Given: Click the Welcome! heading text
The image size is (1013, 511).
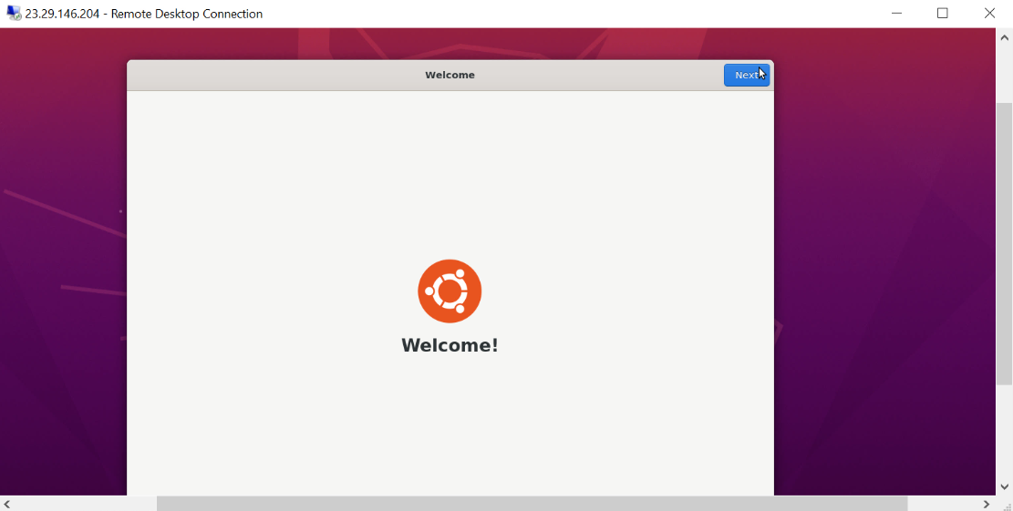Looking at the screenshot, I should point(450,345).
